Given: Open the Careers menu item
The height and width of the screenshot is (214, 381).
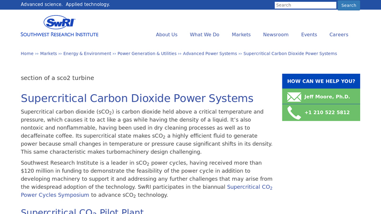Looking at the screenshot, I should [x=339, y=34].
